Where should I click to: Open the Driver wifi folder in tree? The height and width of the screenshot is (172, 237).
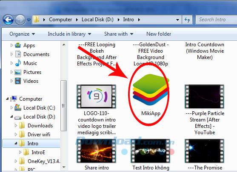(39, 135)
